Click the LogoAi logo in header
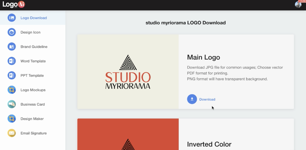The image size is (306, 150). point(14,5)
